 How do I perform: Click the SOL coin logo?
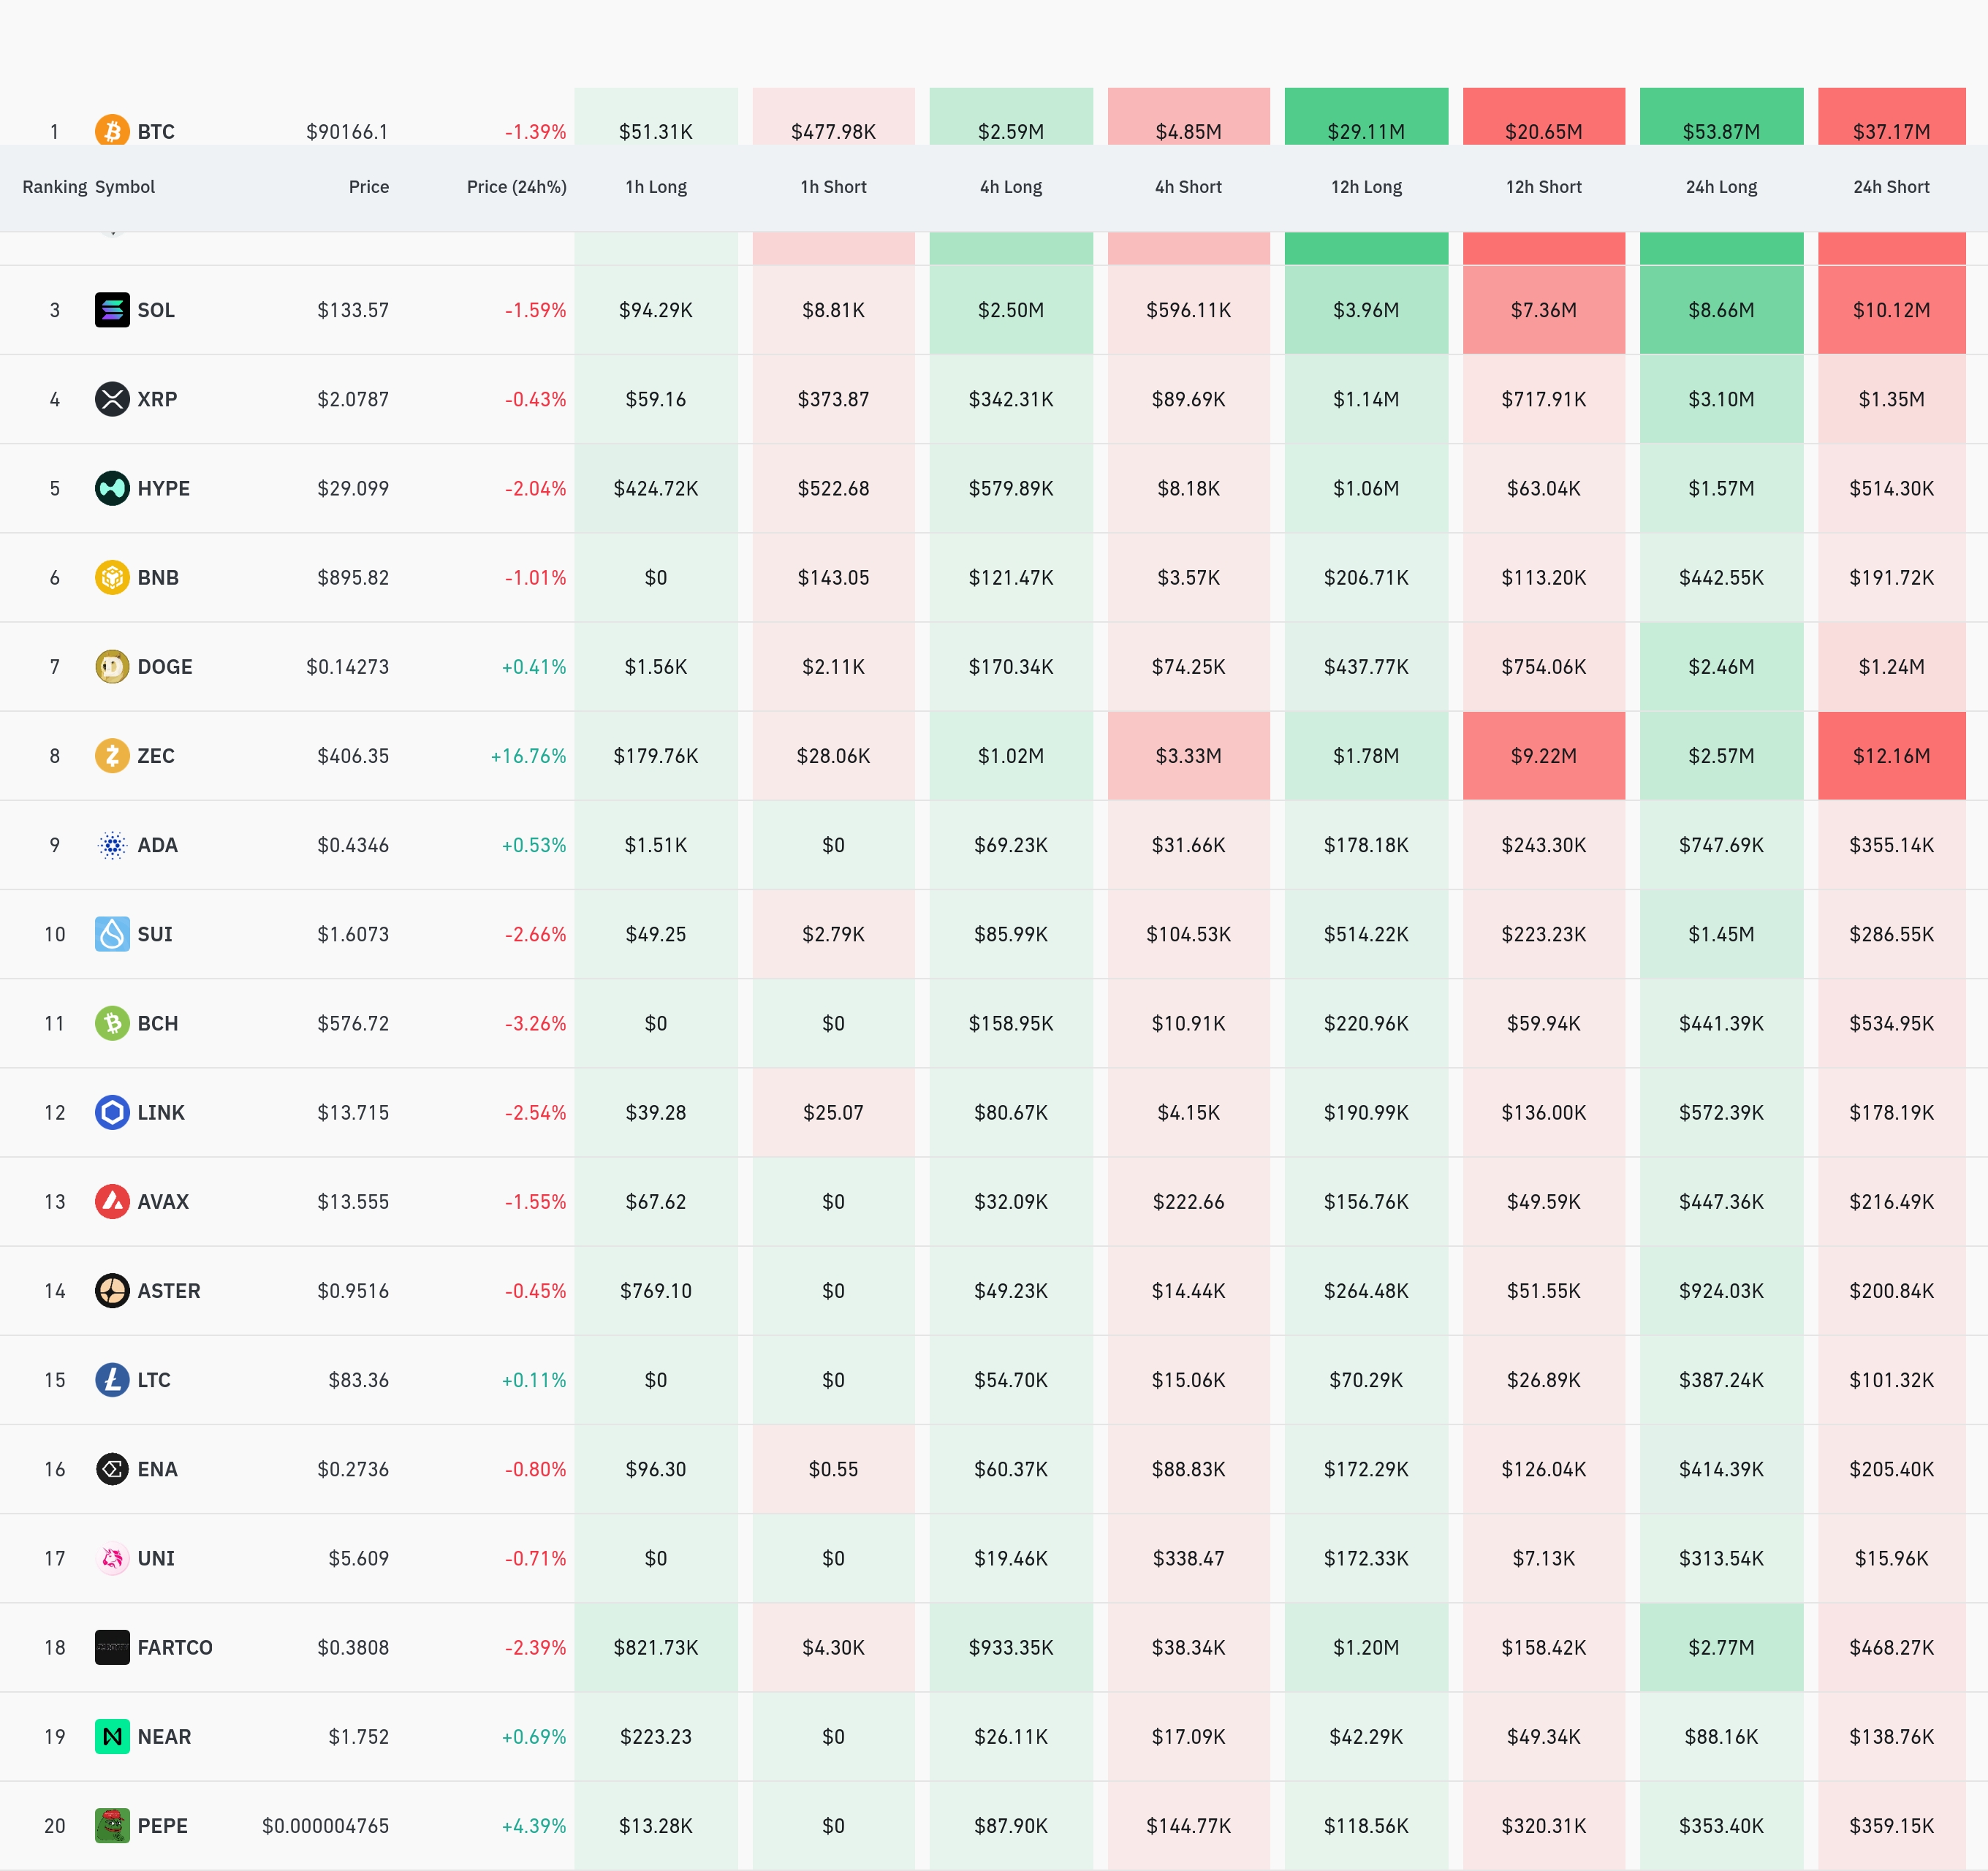point(112,310)
